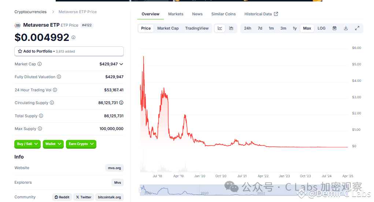Open the bitcointalk.org community link
Image resolution: width=374 pixels, height=202 pixels.
click(x=109, y=197)
